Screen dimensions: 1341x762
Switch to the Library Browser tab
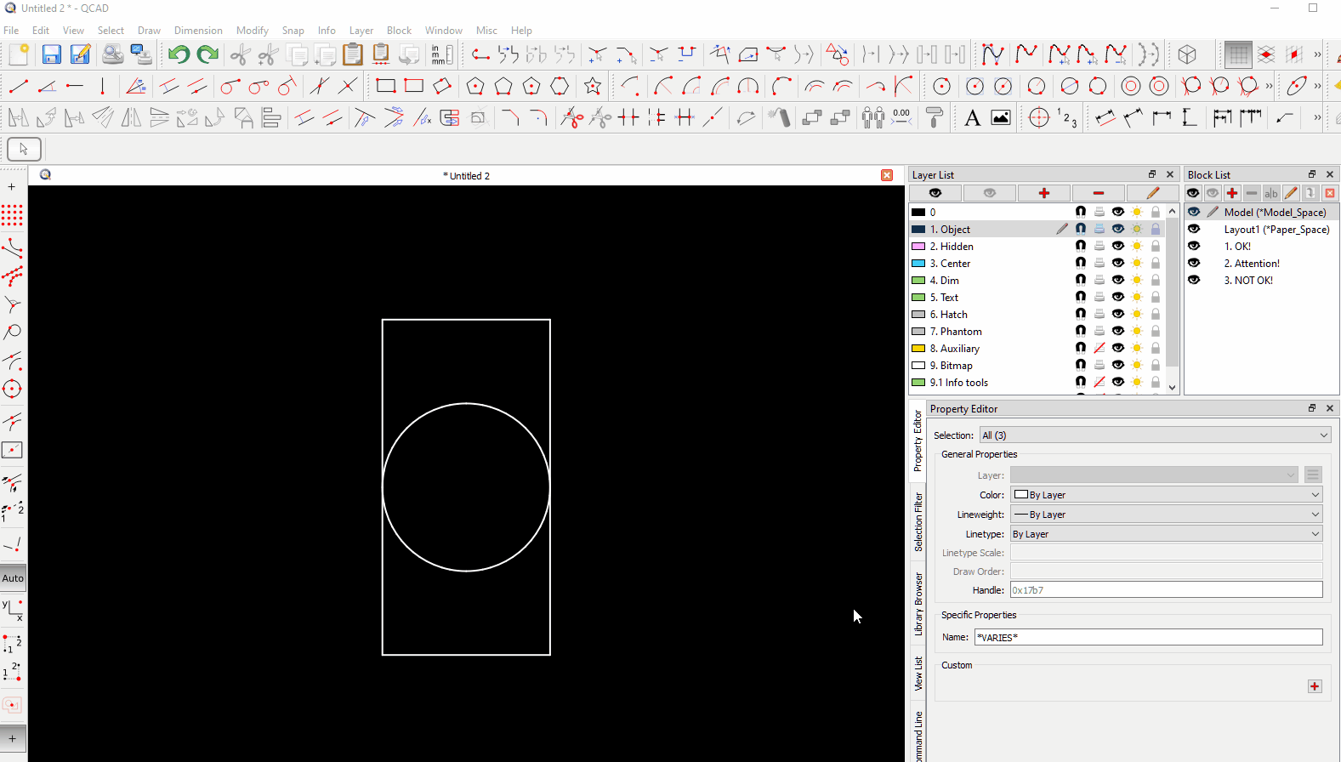coord(918,604)
